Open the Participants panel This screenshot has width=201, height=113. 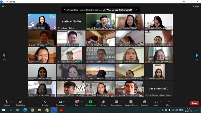(x=60, y=103)
